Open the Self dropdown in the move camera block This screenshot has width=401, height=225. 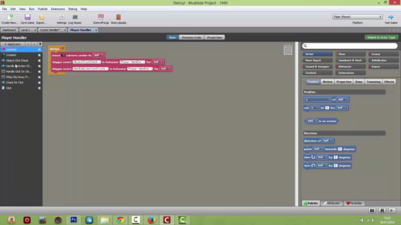[x=98, y=55]
